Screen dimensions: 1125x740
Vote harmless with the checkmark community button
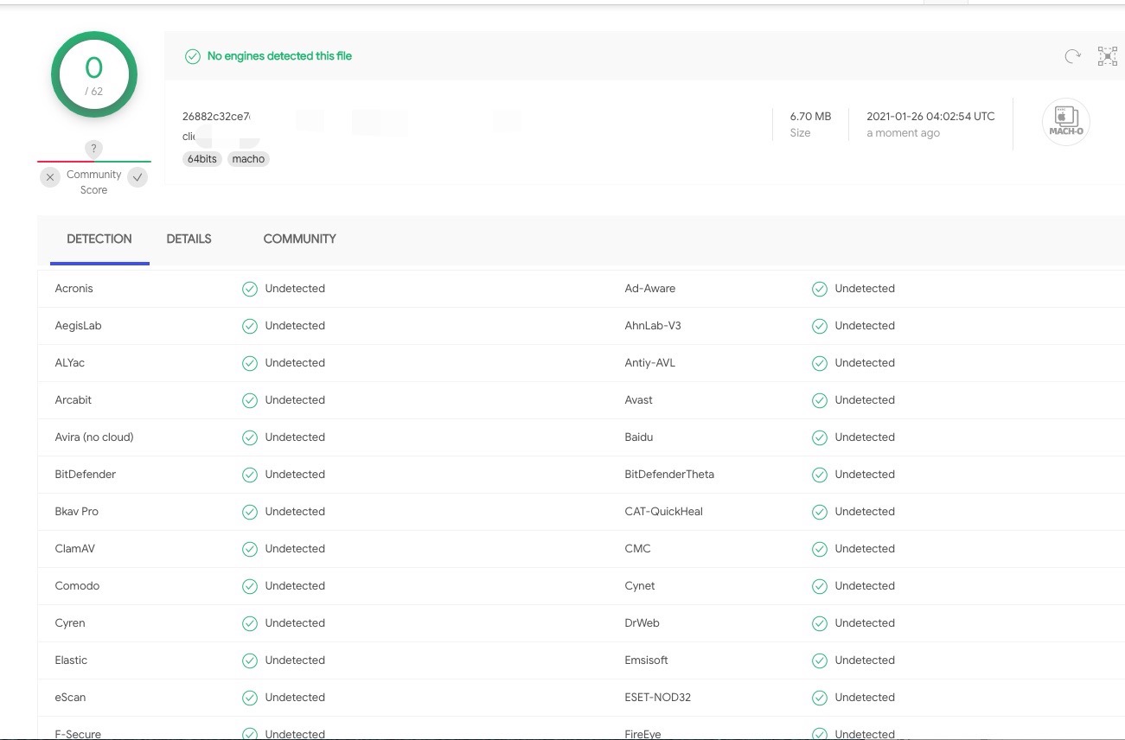[137, 177]
